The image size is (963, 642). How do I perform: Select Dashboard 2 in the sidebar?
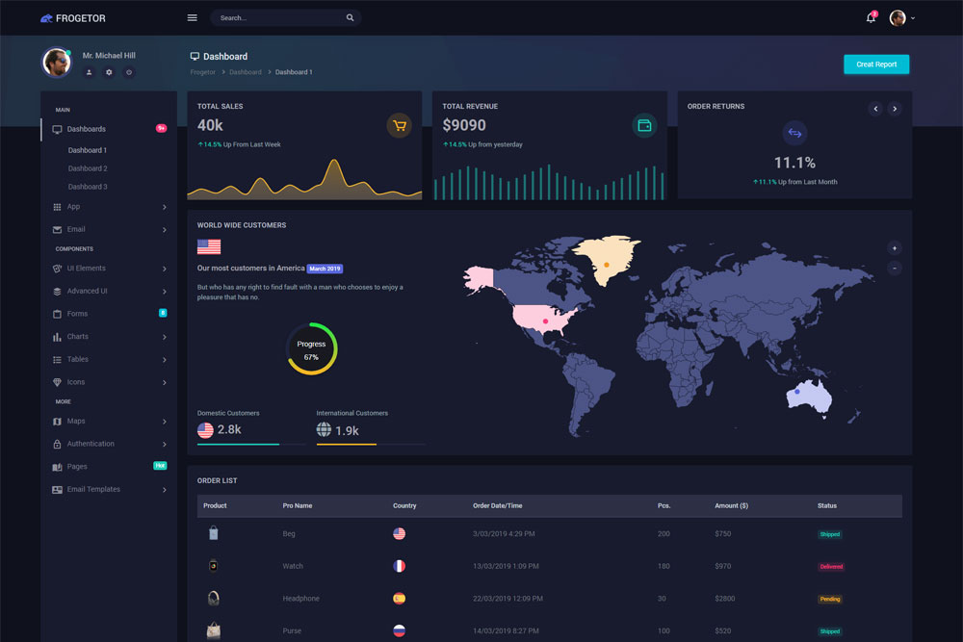tap(88, 168)
